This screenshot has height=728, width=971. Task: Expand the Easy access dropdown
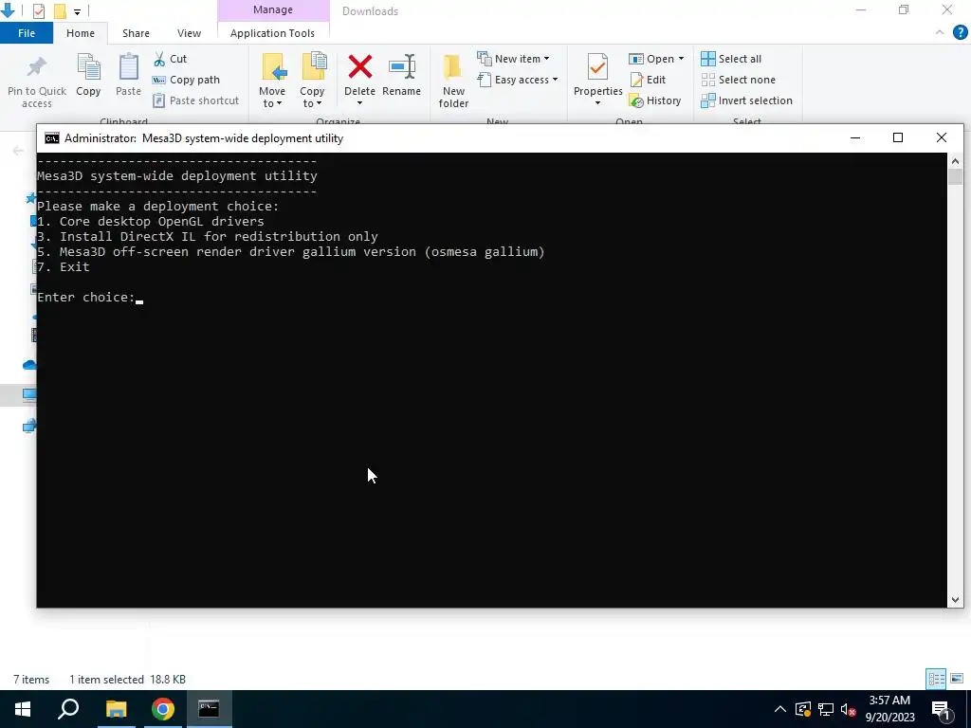(x=518, y=80)
